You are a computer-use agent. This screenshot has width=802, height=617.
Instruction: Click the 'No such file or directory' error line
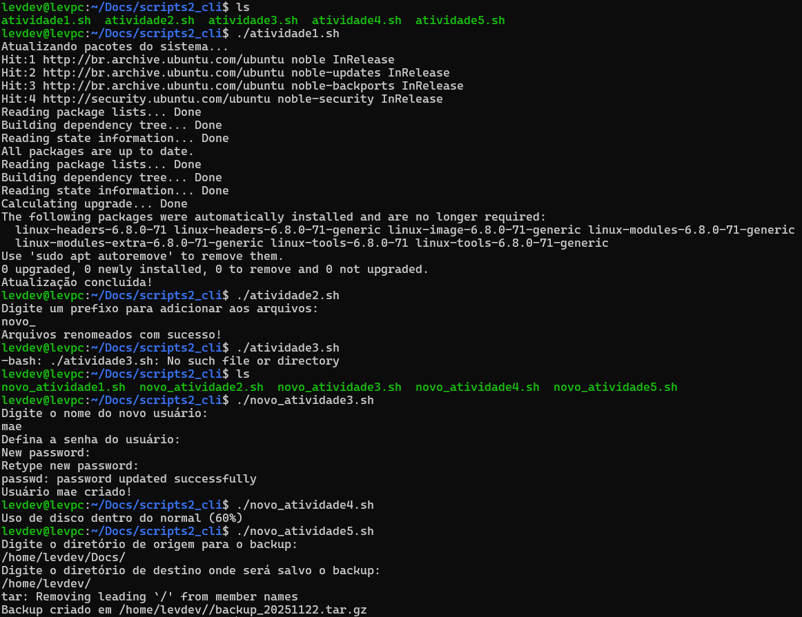[170, 361]
